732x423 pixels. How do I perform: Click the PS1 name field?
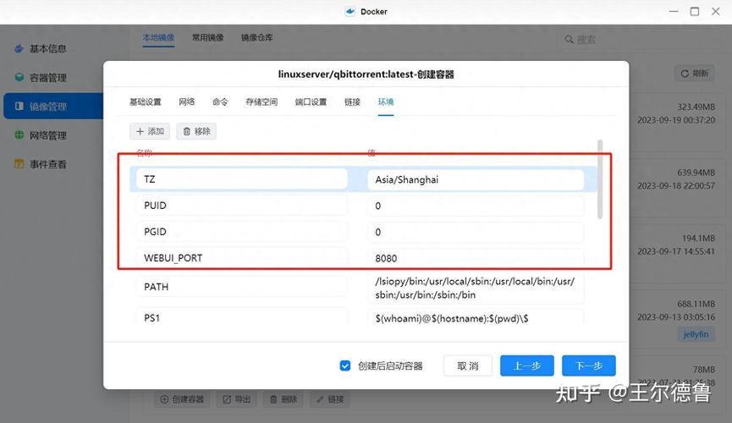[x=242, y=317]
